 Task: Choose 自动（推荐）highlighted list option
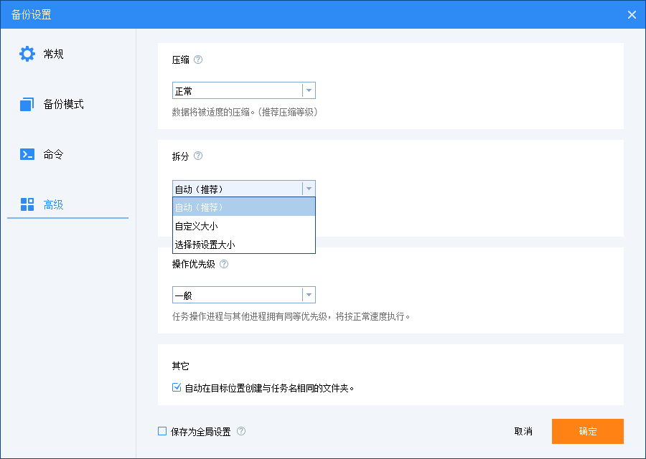pyautogui.click(x=244, y=207)
